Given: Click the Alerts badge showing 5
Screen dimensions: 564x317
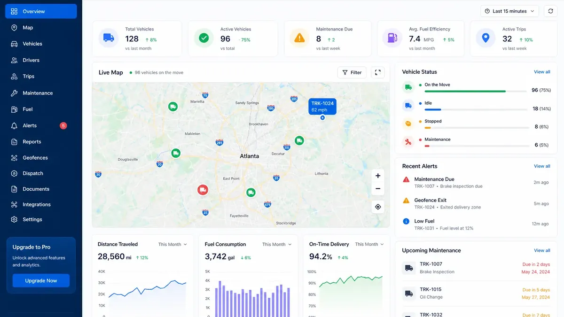Looking at the screenshot, I should pyautogui.click(x=63, y=125).
